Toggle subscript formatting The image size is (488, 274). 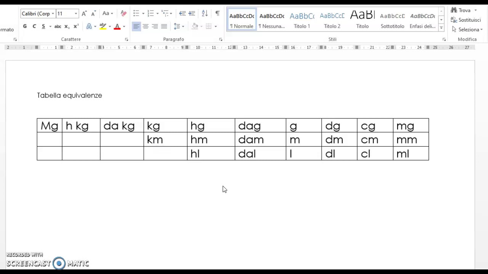click(x=67, y=26)
